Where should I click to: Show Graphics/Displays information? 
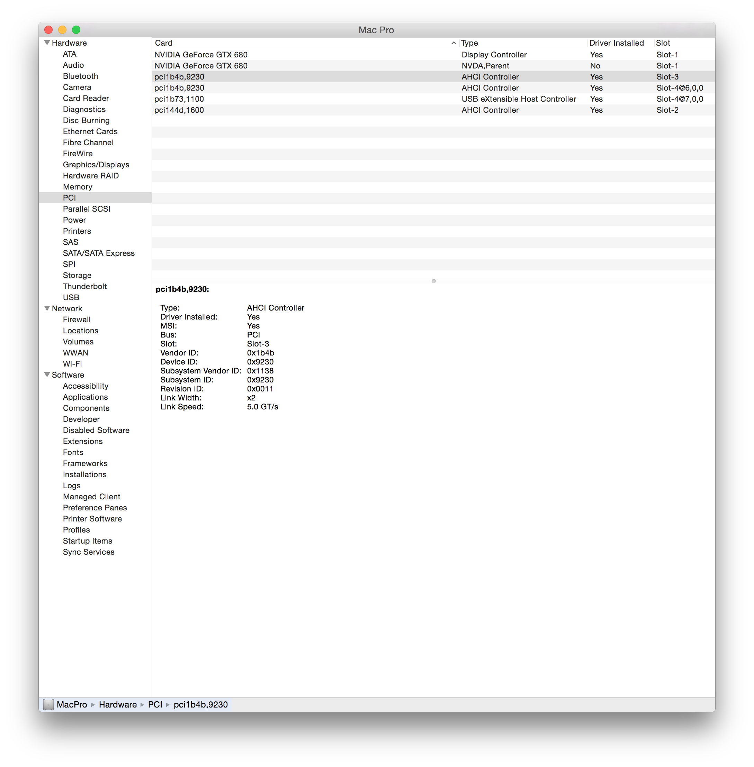[96, 165]
